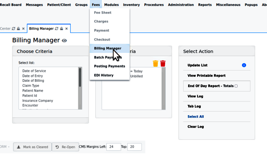Click the Re-Open button
Image resolution: width=267 pixels, height=161 pixels.
pos(65,147)
